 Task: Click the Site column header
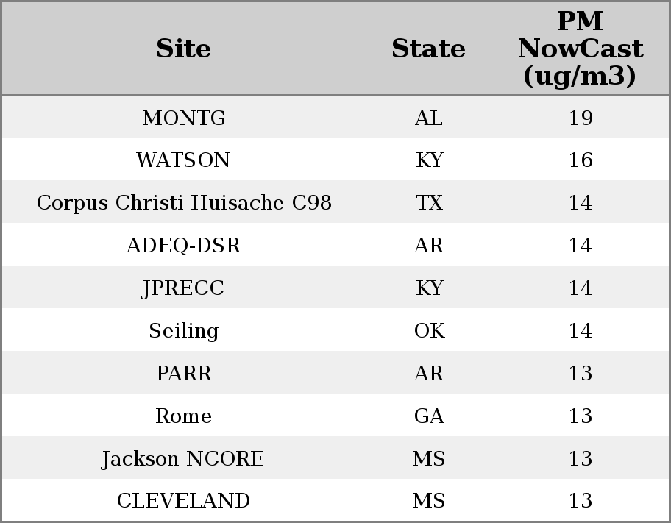pyautogui.click(x=184, y=49)
